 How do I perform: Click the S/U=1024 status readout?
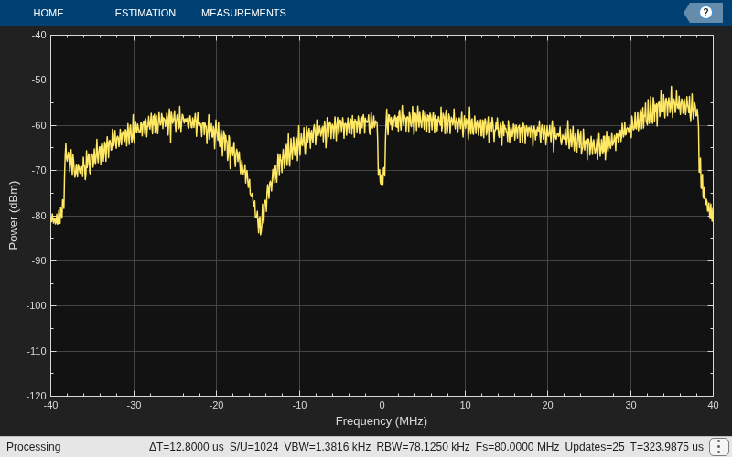click(x=253, y=447)
